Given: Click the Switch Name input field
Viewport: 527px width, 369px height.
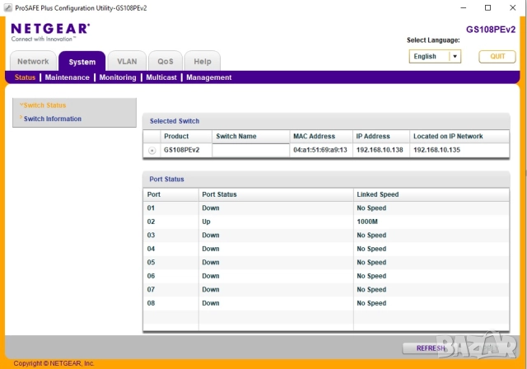Looking at the screenshot, I should coord(250,150).
